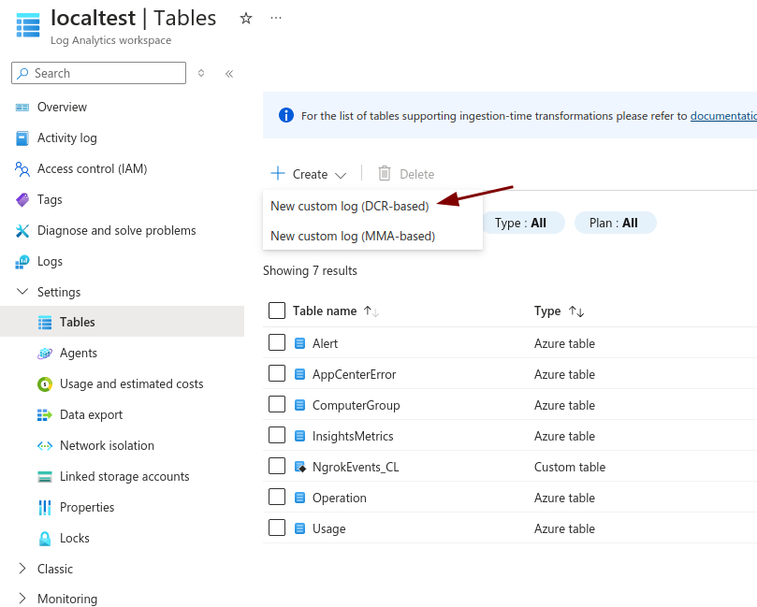Open Diagnose and solve problems

tap(116, 230)
